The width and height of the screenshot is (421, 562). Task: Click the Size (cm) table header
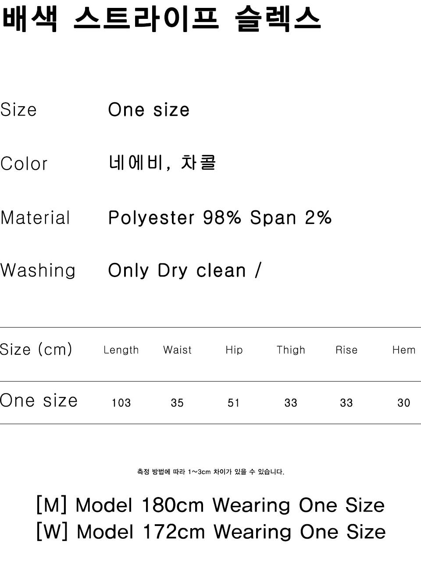pos(36,349)
